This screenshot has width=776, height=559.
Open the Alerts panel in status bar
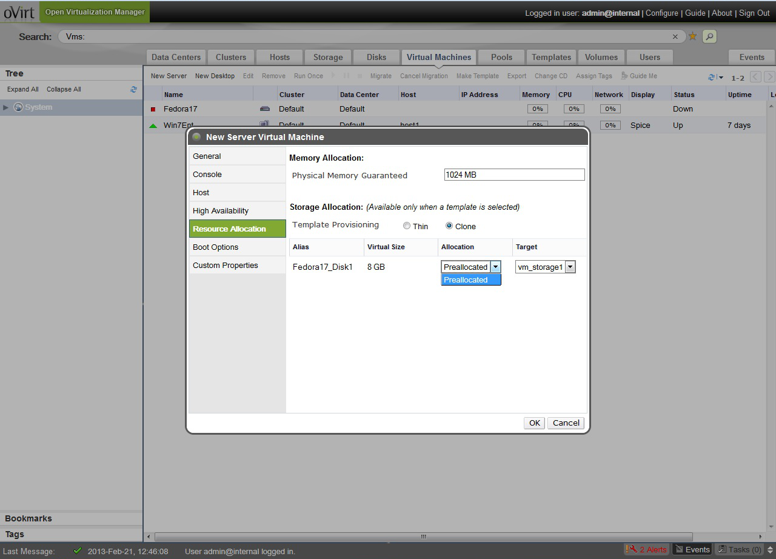point(646,549)
